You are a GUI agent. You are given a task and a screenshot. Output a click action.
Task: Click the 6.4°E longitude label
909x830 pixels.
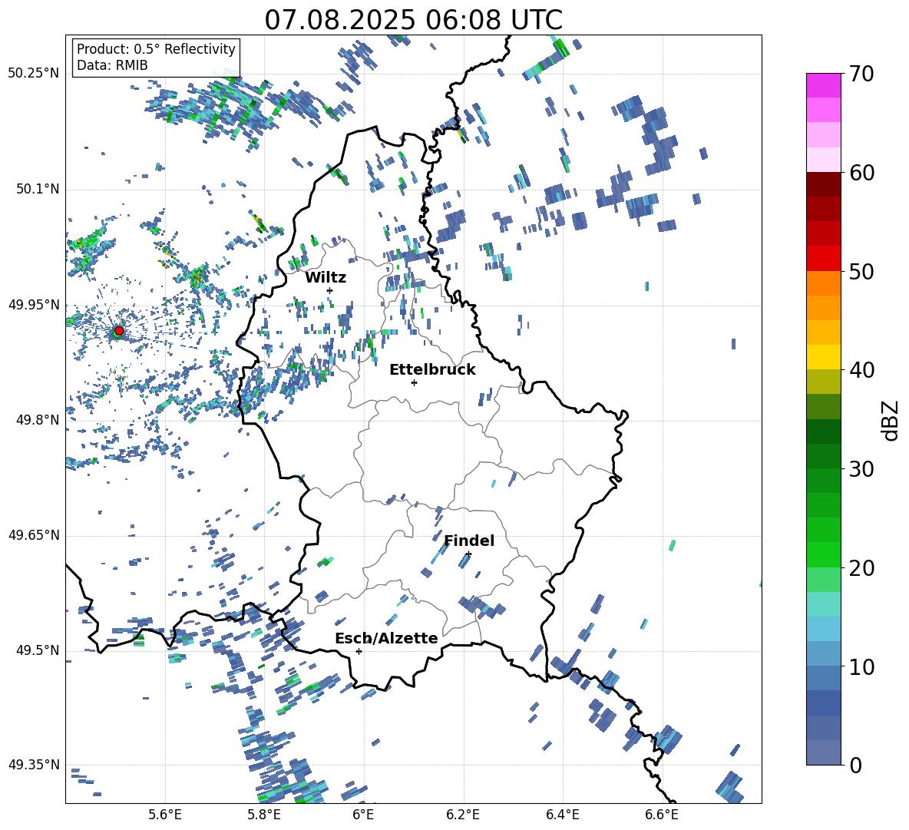562,815
